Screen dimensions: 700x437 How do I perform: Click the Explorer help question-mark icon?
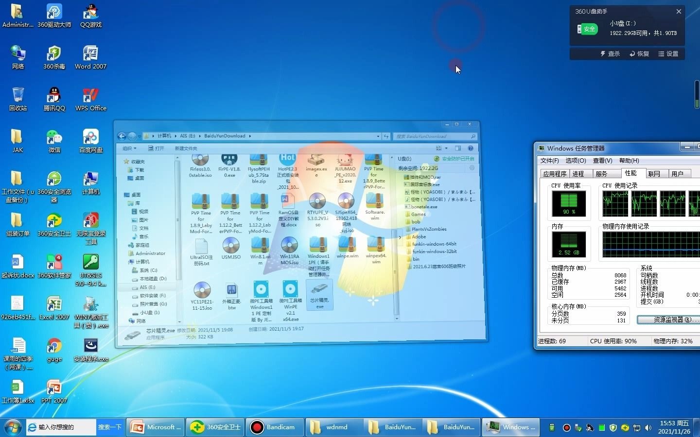pyautogui.click(x=471, y=148)
